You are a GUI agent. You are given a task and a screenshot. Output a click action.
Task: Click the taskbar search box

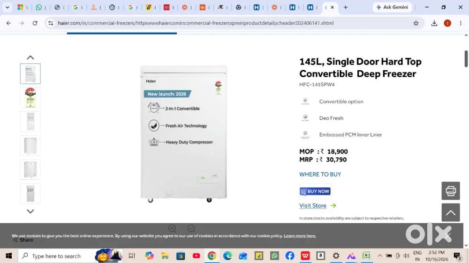(70, 256)
